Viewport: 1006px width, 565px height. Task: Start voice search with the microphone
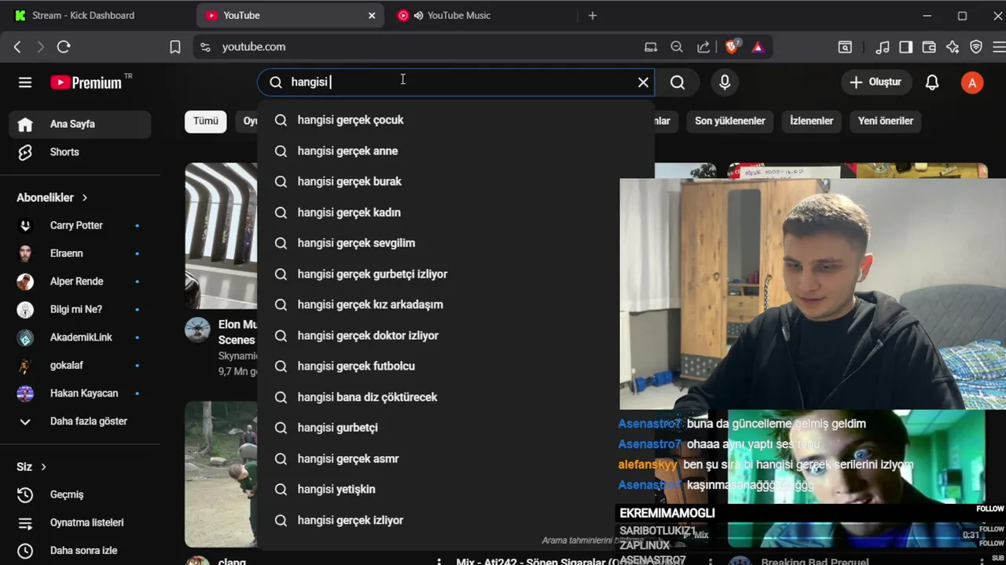pyautogui.click(x=725, y=82)
